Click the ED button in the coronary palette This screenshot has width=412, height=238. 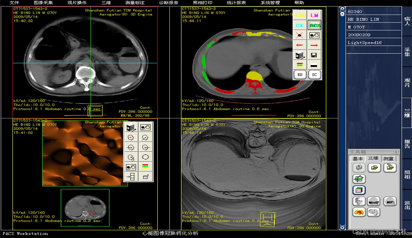[x=300, y=75]
